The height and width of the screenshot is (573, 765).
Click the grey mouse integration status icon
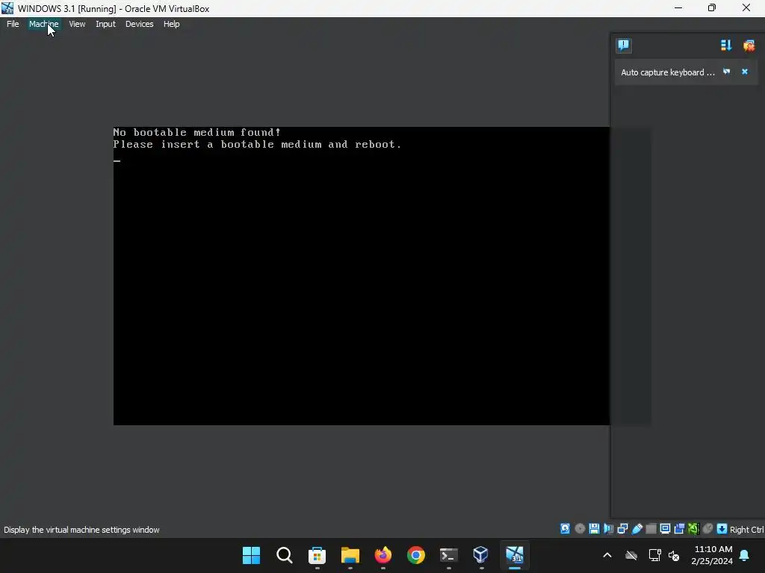[708, 529]
